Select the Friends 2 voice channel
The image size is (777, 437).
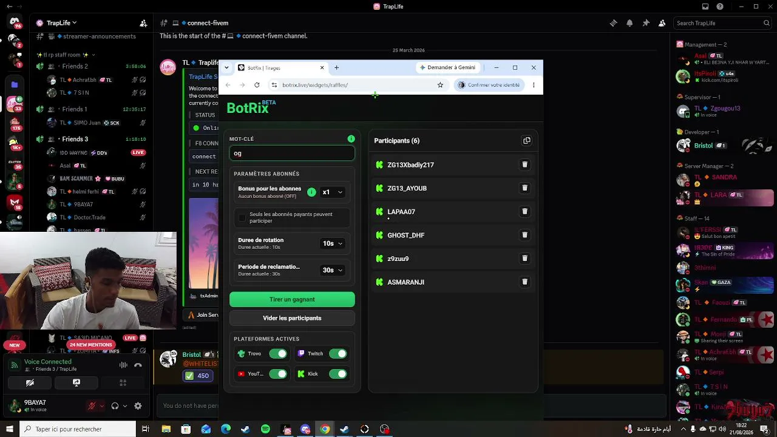click(x=92, y=66)
